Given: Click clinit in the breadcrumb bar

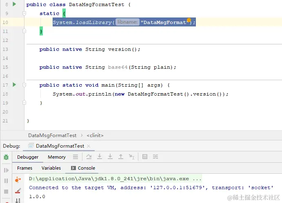Looking at the screenshot, I should [95, 135].
